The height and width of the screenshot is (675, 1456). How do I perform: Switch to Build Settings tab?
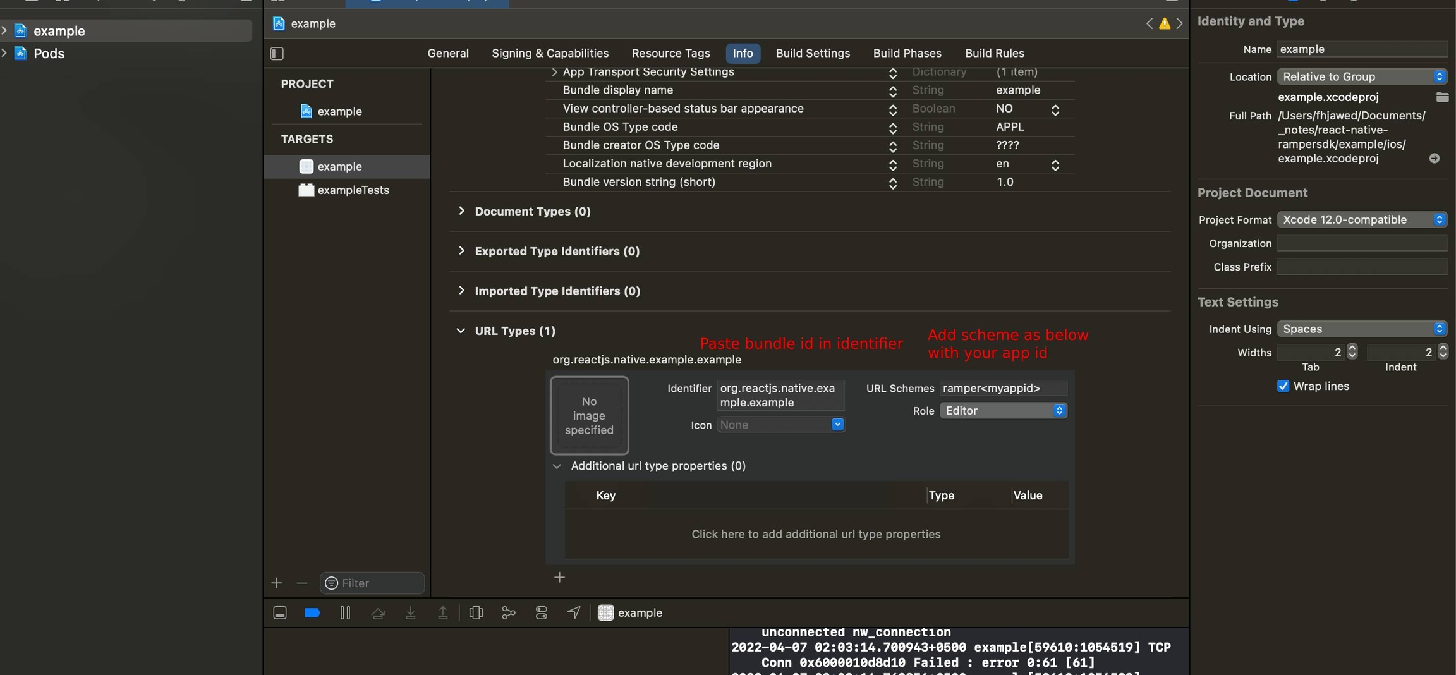point(813,53)
